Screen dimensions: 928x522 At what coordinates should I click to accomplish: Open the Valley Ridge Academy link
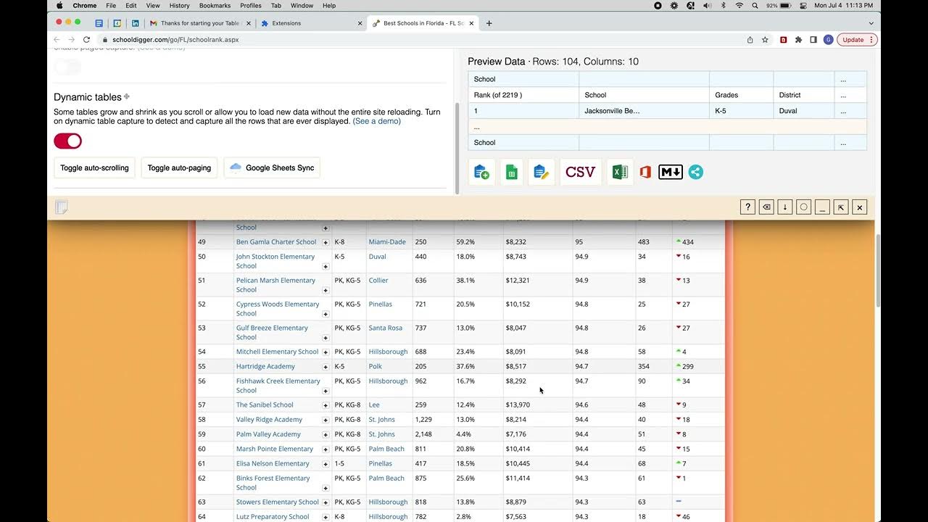coord(269,420)
